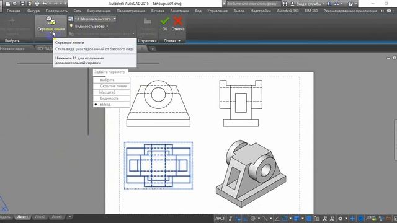The image size is (397, 223).
Task: Open the dropdown arrow next to polar tracking
Action: point(259,218)
